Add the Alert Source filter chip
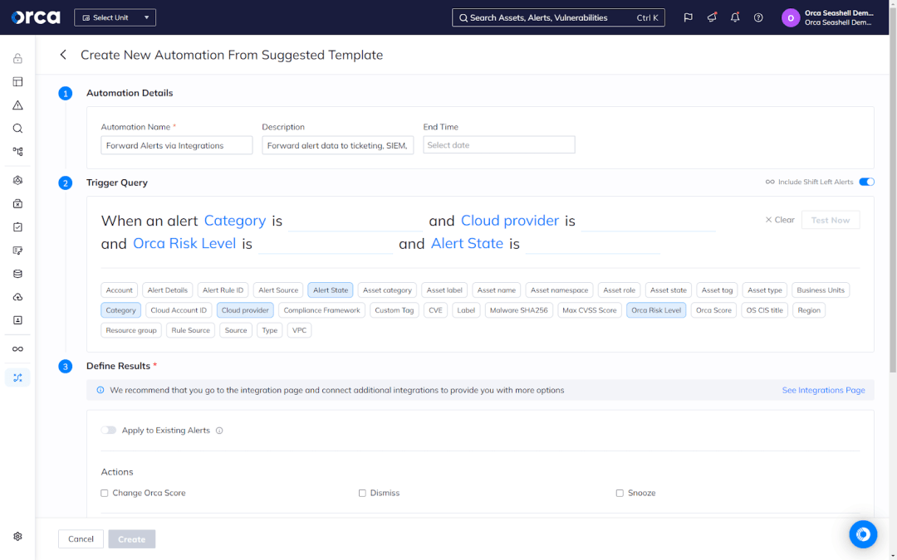897x560 pixels. [x=278, y=290]
